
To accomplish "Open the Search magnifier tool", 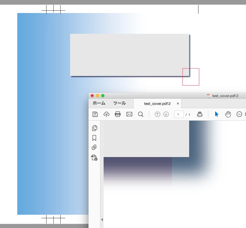I will 141,114.
